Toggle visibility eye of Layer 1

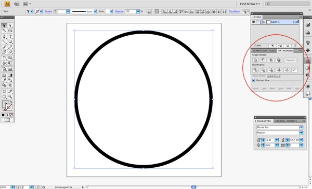[254, 22]
